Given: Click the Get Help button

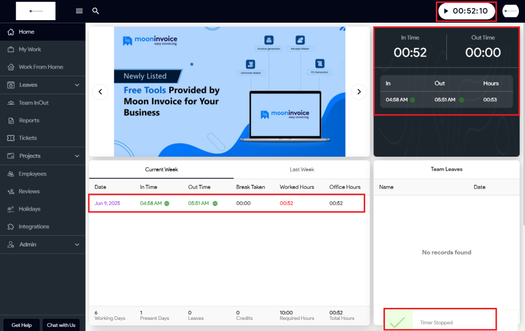Looking at the screenshot, I should pos(22,325).
